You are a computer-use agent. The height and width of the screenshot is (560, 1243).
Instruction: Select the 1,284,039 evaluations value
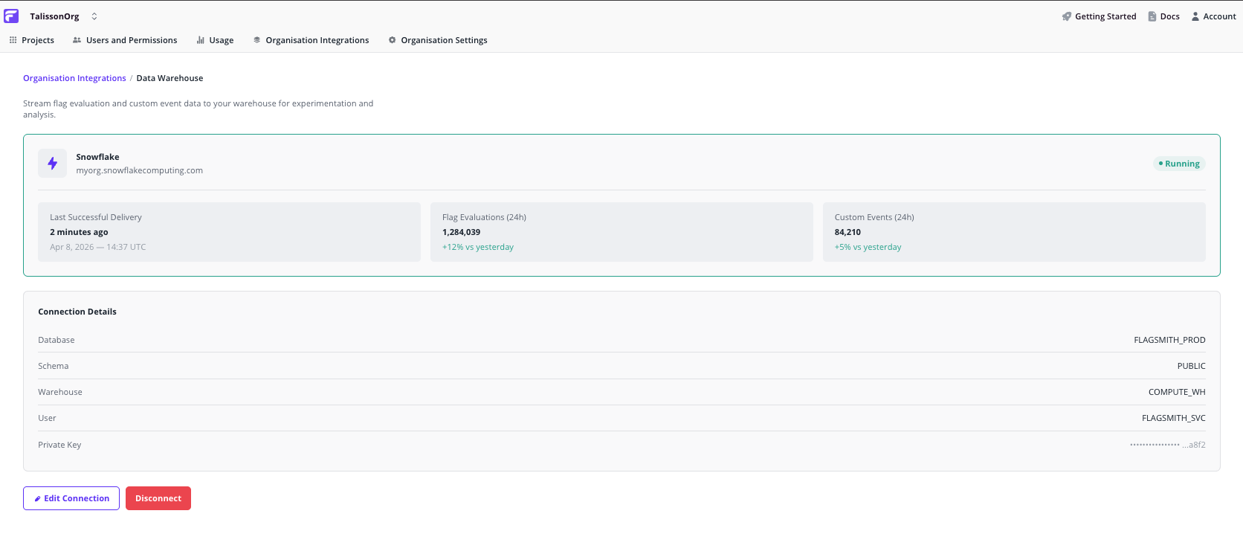click(x=461, y=232)
